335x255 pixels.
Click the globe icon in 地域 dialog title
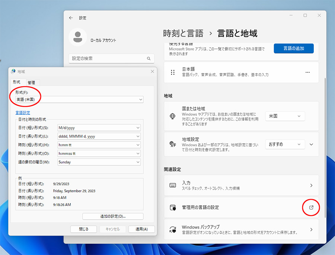[13, 71]
